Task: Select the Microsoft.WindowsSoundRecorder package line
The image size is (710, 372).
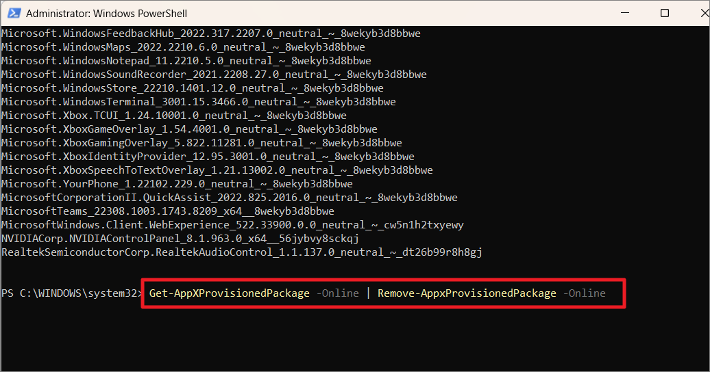Action: [x=215, y=74]
